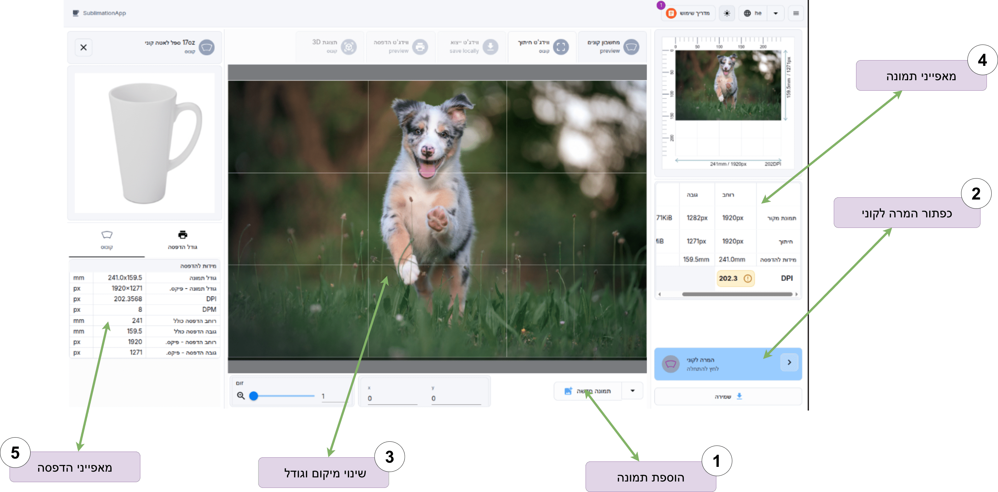Open the cone calculator preview
Screen dimensions: 998x492
click(x=612, y=46)
